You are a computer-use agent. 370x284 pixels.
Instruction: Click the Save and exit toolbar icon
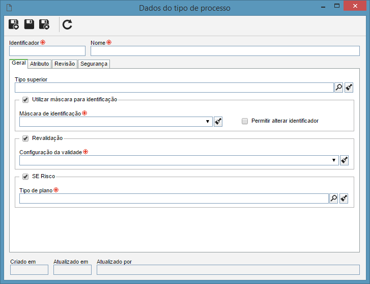44,24
